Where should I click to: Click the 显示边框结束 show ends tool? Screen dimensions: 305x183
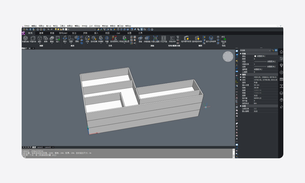click(211, 39)
